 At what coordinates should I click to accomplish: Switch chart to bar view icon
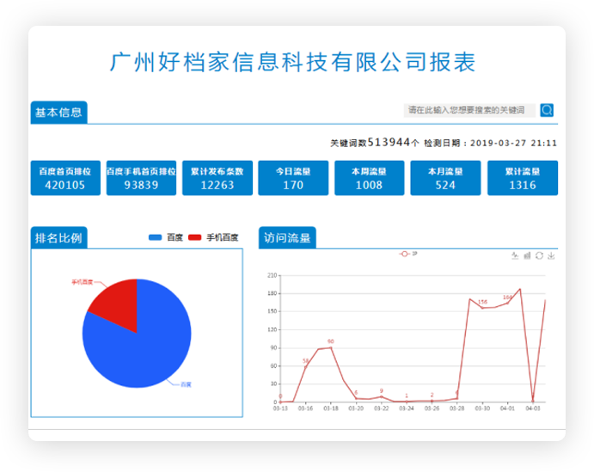click(527, 255)
